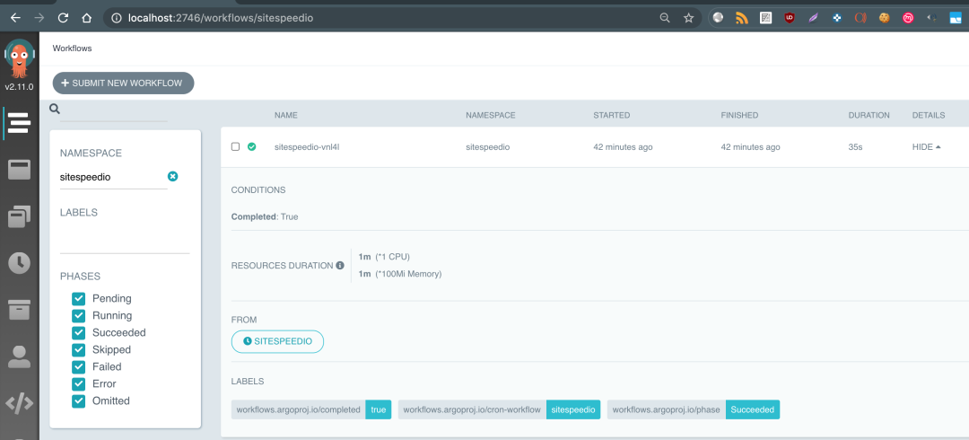
Task: Uncheck the Skipped phase filter
Action: click(78, 349)
